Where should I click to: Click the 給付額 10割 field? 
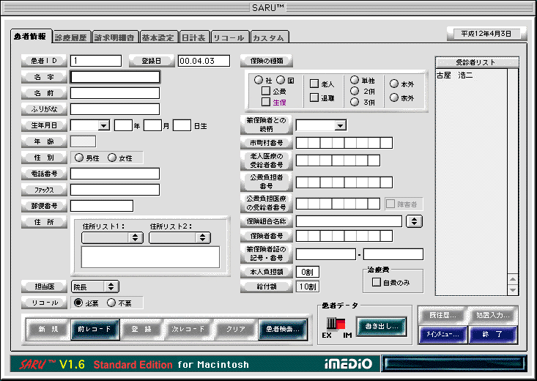pos(308,286)
